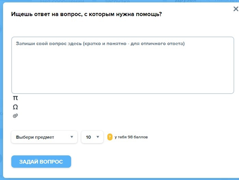Click the dimmed blue page background beside the dialog
The height and width of the screenshot is (180, 239).
[x=1, y=102]
